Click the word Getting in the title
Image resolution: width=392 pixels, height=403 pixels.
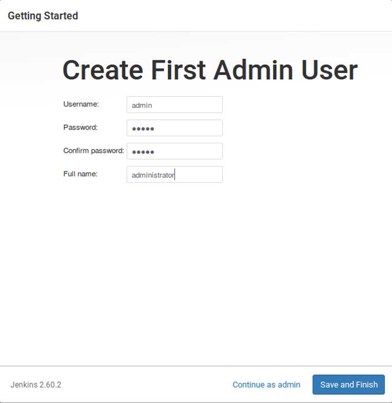click(x=23, y=16)
